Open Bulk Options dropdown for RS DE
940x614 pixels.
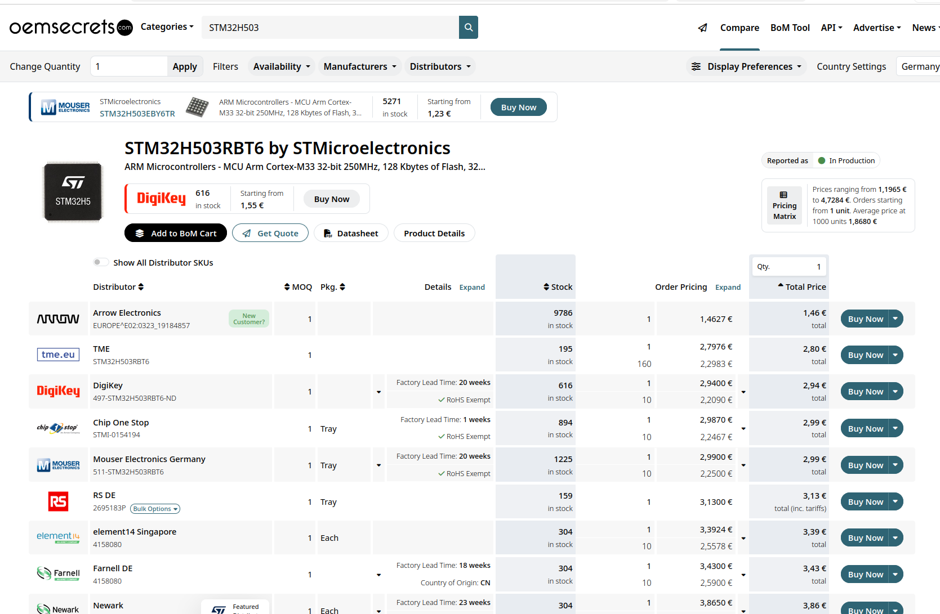point(155,509)
